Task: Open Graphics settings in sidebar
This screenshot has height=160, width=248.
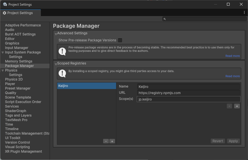Action: coord(12,43)
